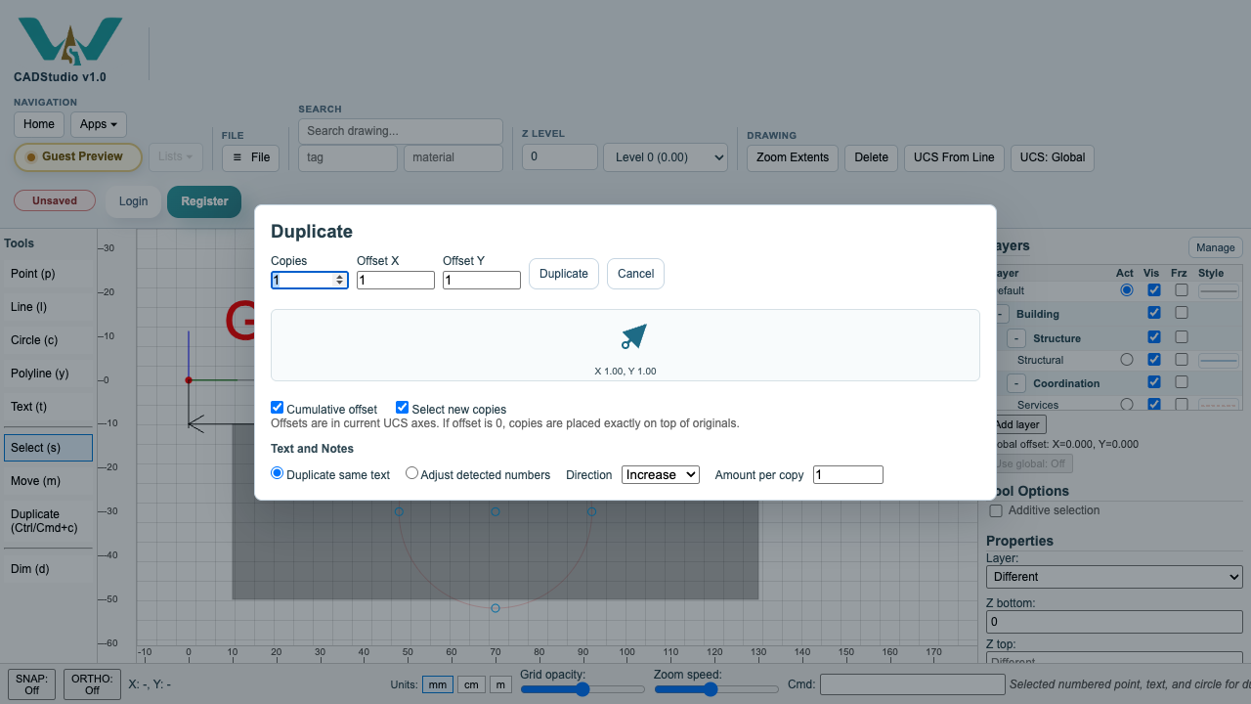Click the Register button
This screenshot has height=704, width=1251.
[x=204, y=201]
